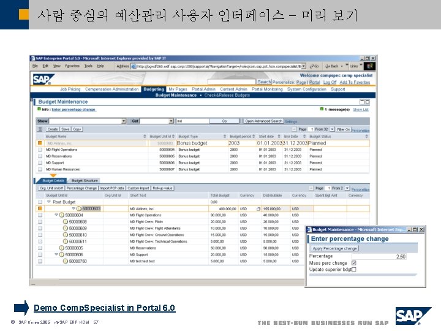Click the IE window icon in popup title bar
The width and height of the screenshot is (441, 331).
tap(309, 230)
